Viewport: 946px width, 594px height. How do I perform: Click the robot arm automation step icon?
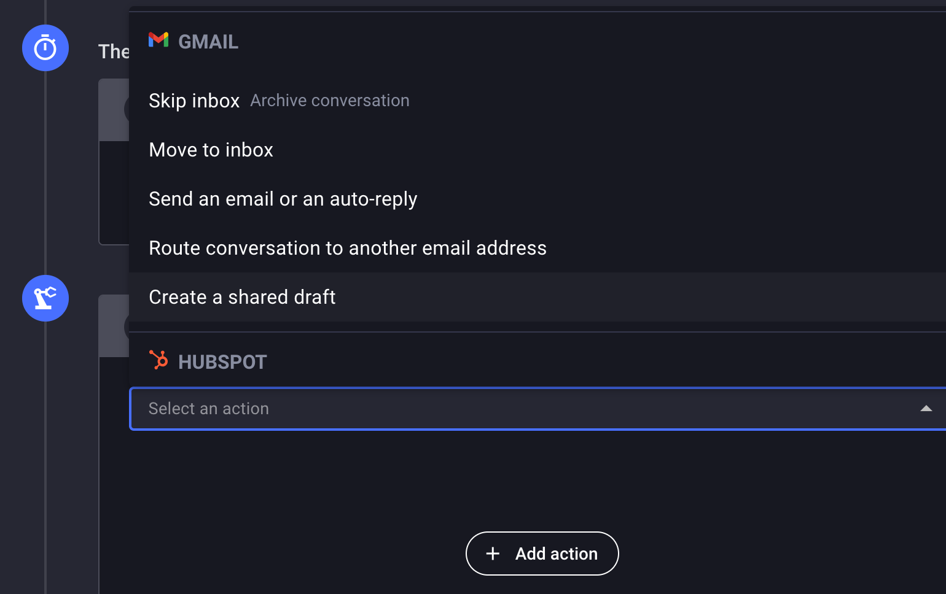point(45,298)
